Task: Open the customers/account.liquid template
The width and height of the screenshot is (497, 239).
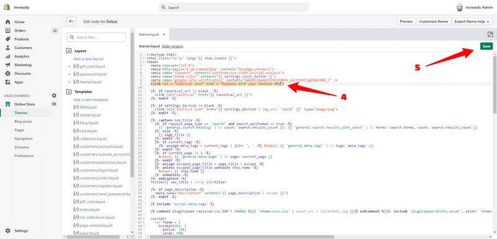Action: point(98,147)
